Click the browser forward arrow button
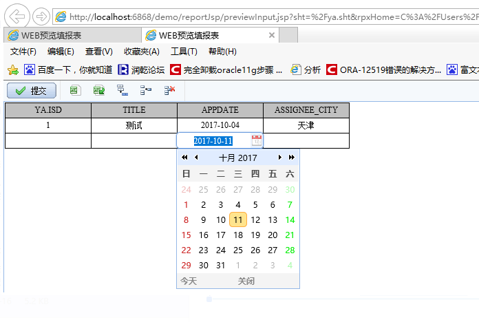 (41, 17)
